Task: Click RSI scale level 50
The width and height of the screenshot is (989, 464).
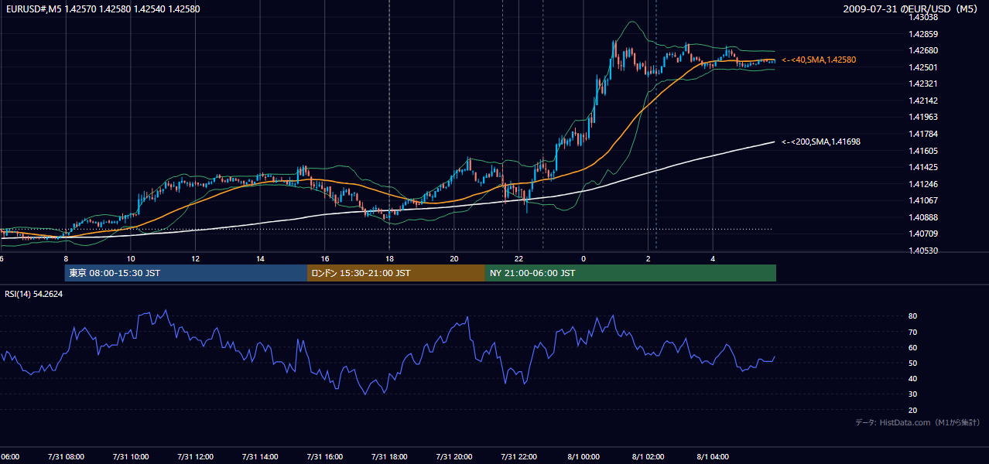Action: [x=913, y=363]
